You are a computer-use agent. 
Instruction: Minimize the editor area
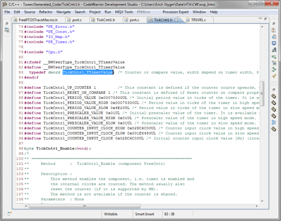(x=260, y=18)
